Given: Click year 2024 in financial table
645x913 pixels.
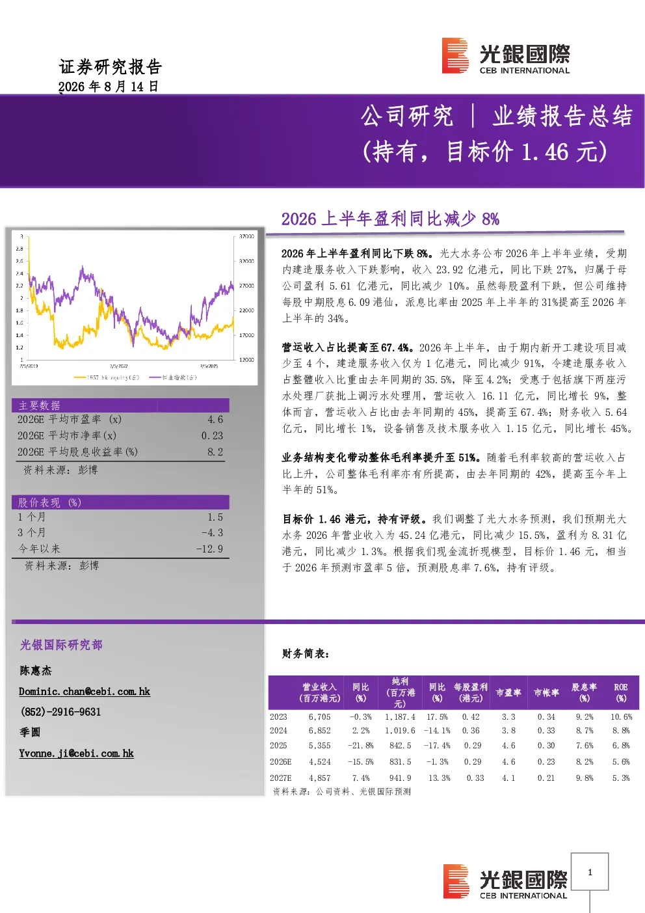Looking at the screenshot, I should click(278, 731).
